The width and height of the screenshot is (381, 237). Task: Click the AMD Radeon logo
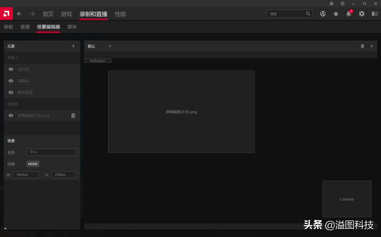(6, 13)
